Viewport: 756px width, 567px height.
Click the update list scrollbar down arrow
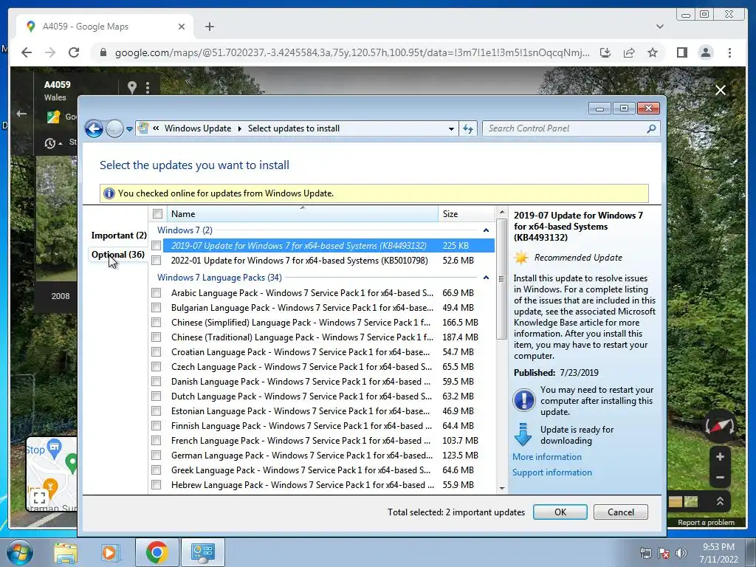(501, 489)
